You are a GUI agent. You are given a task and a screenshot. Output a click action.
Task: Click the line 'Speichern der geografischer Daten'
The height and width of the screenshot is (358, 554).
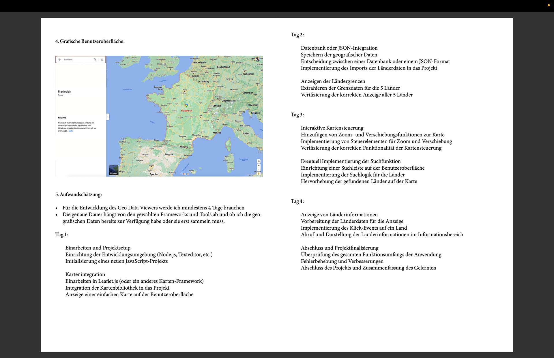tap(339, 55)
